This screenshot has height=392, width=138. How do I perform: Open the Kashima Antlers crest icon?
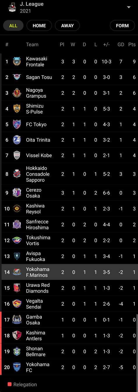click(17, 336)
